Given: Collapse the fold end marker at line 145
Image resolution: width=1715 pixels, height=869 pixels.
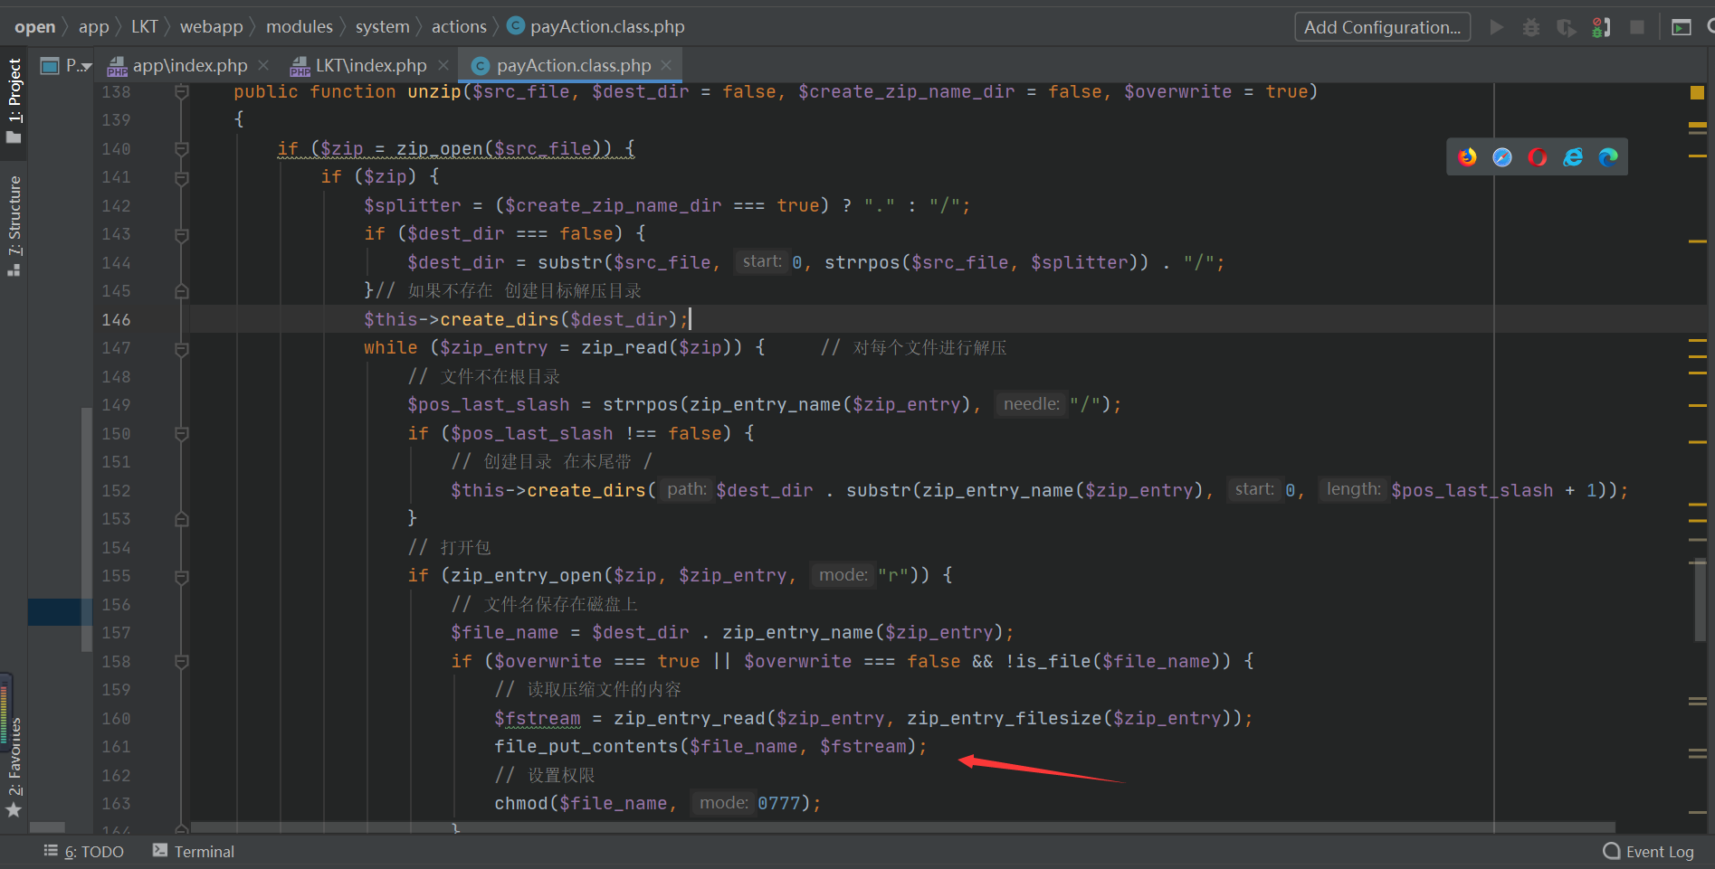Looking at the screenshot, I should coord(181,291).
